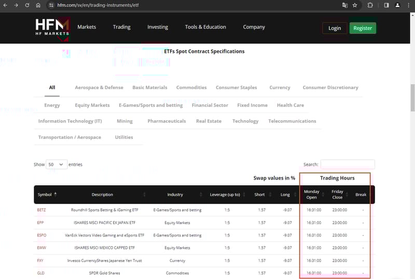
Task: Open the Show entries dropdown
Action: tap(57, 164)
